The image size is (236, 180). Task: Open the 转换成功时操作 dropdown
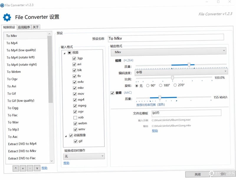pyautogui.click(x=84, y=156)
